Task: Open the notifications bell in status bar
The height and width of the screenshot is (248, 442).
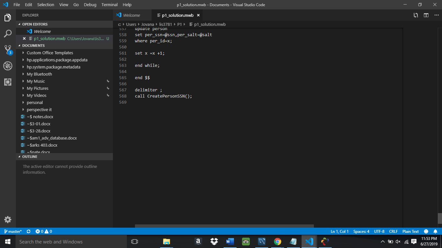Action: click(435, 232)
